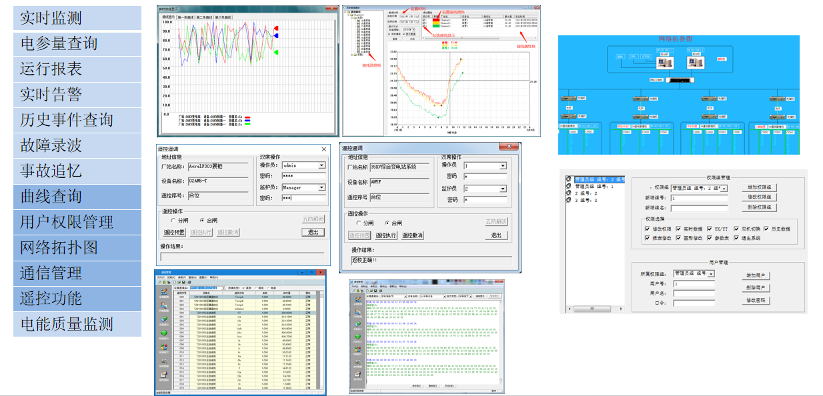Click the red arrow marker of the curve chart
This screenshot has height=396, width=823.
click(276, 29)
